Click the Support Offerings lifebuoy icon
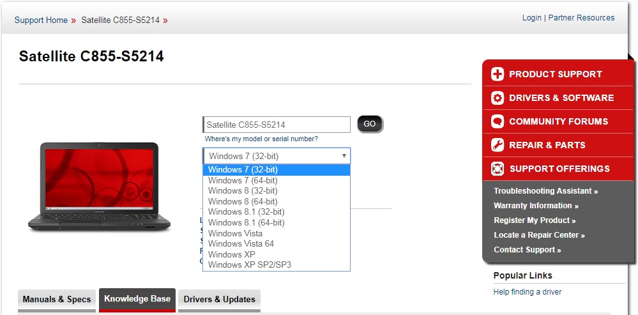Screen dimensions: 638x315 click(497, 169)
